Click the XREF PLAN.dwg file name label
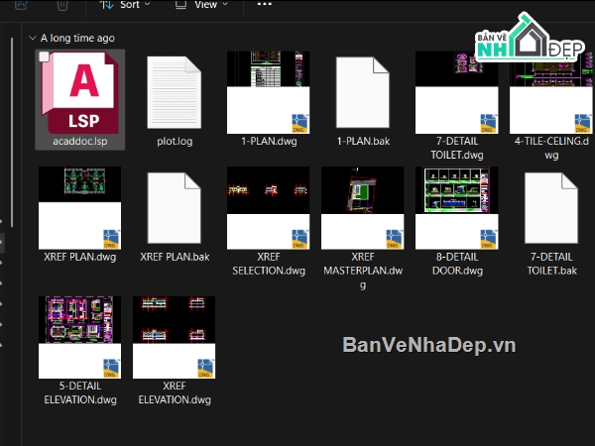The image size is (595, 446). 80,257
